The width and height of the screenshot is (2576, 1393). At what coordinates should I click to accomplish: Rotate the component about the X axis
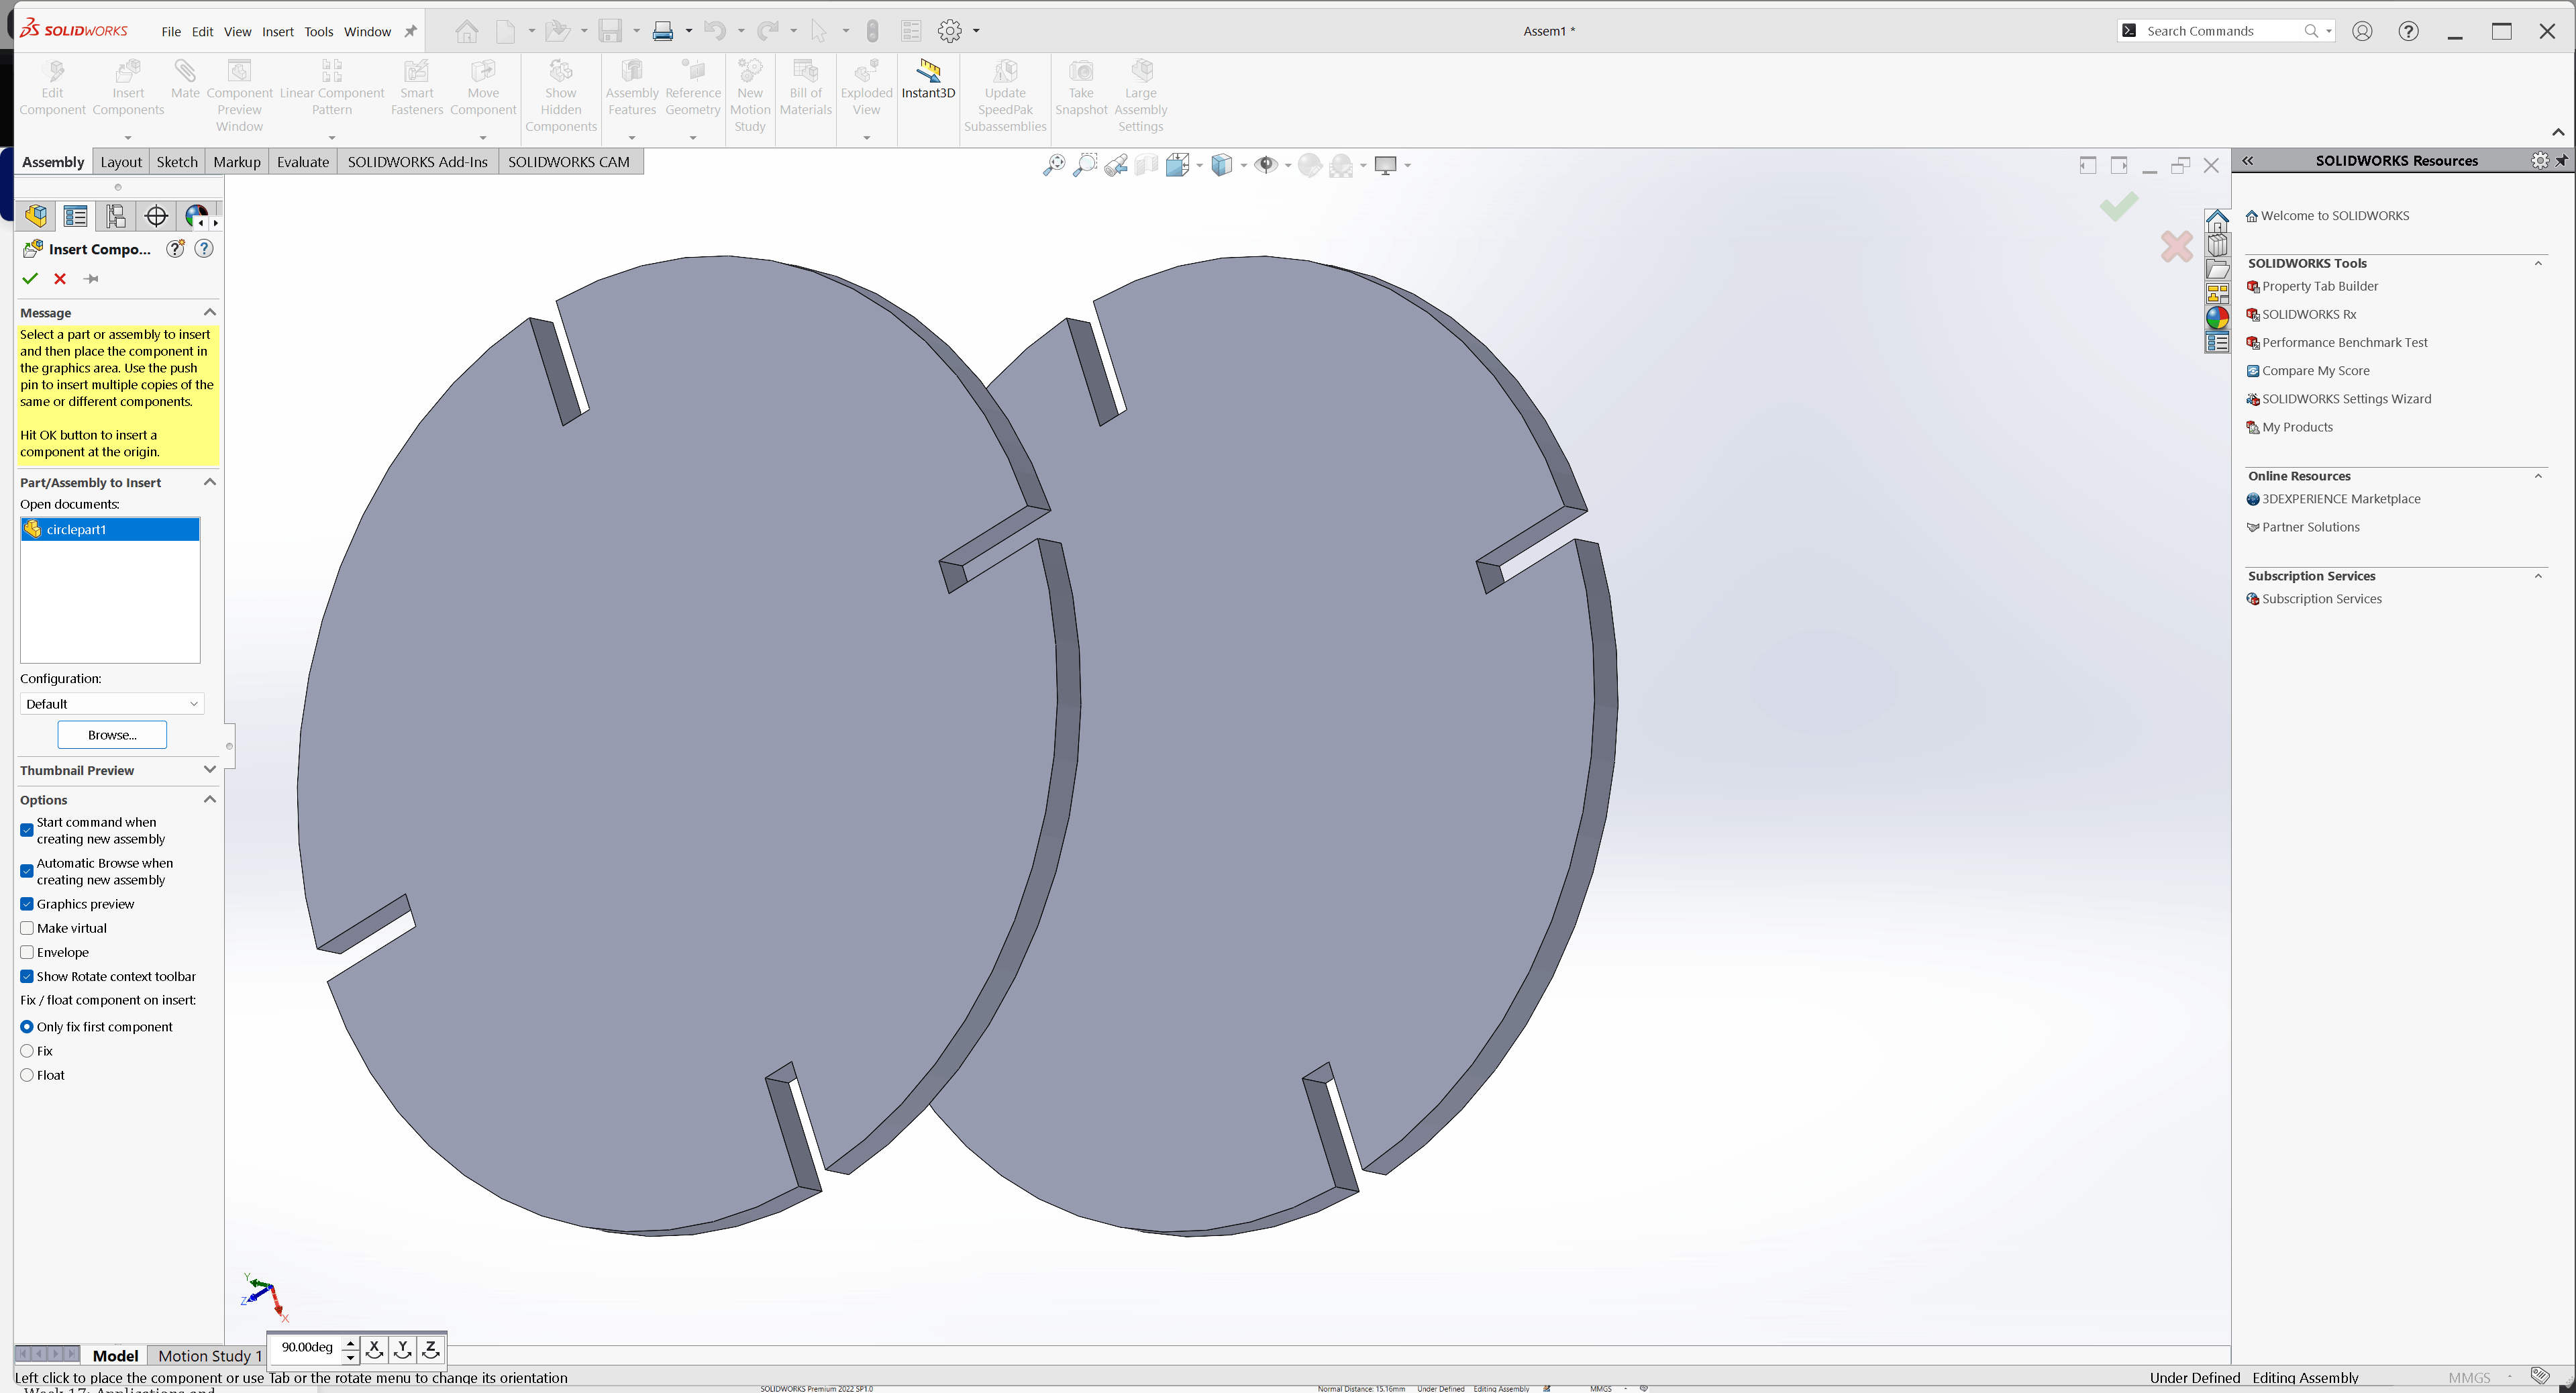pyautogui.click(x=375, y=1349)
